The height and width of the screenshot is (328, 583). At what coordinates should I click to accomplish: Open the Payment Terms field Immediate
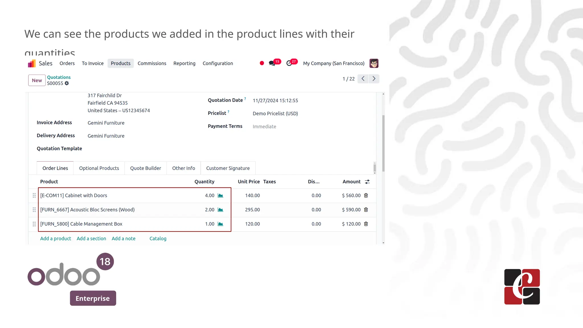(264, 126)
